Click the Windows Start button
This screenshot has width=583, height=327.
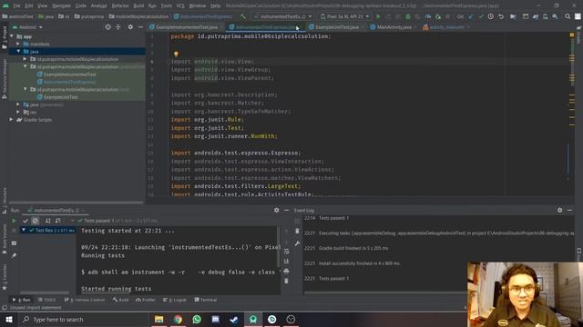click(x=9, y=319)
